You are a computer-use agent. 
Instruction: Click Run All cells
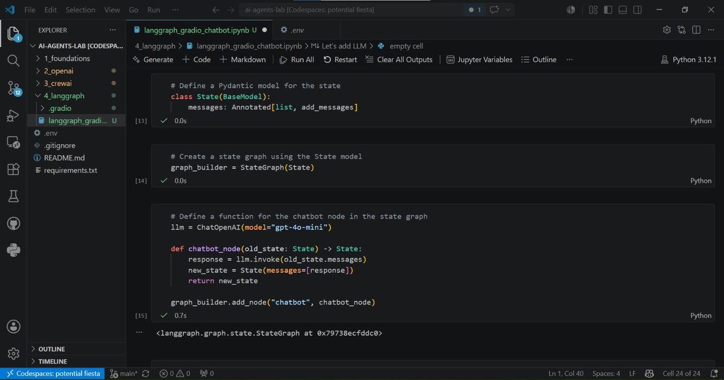(297, 60)
